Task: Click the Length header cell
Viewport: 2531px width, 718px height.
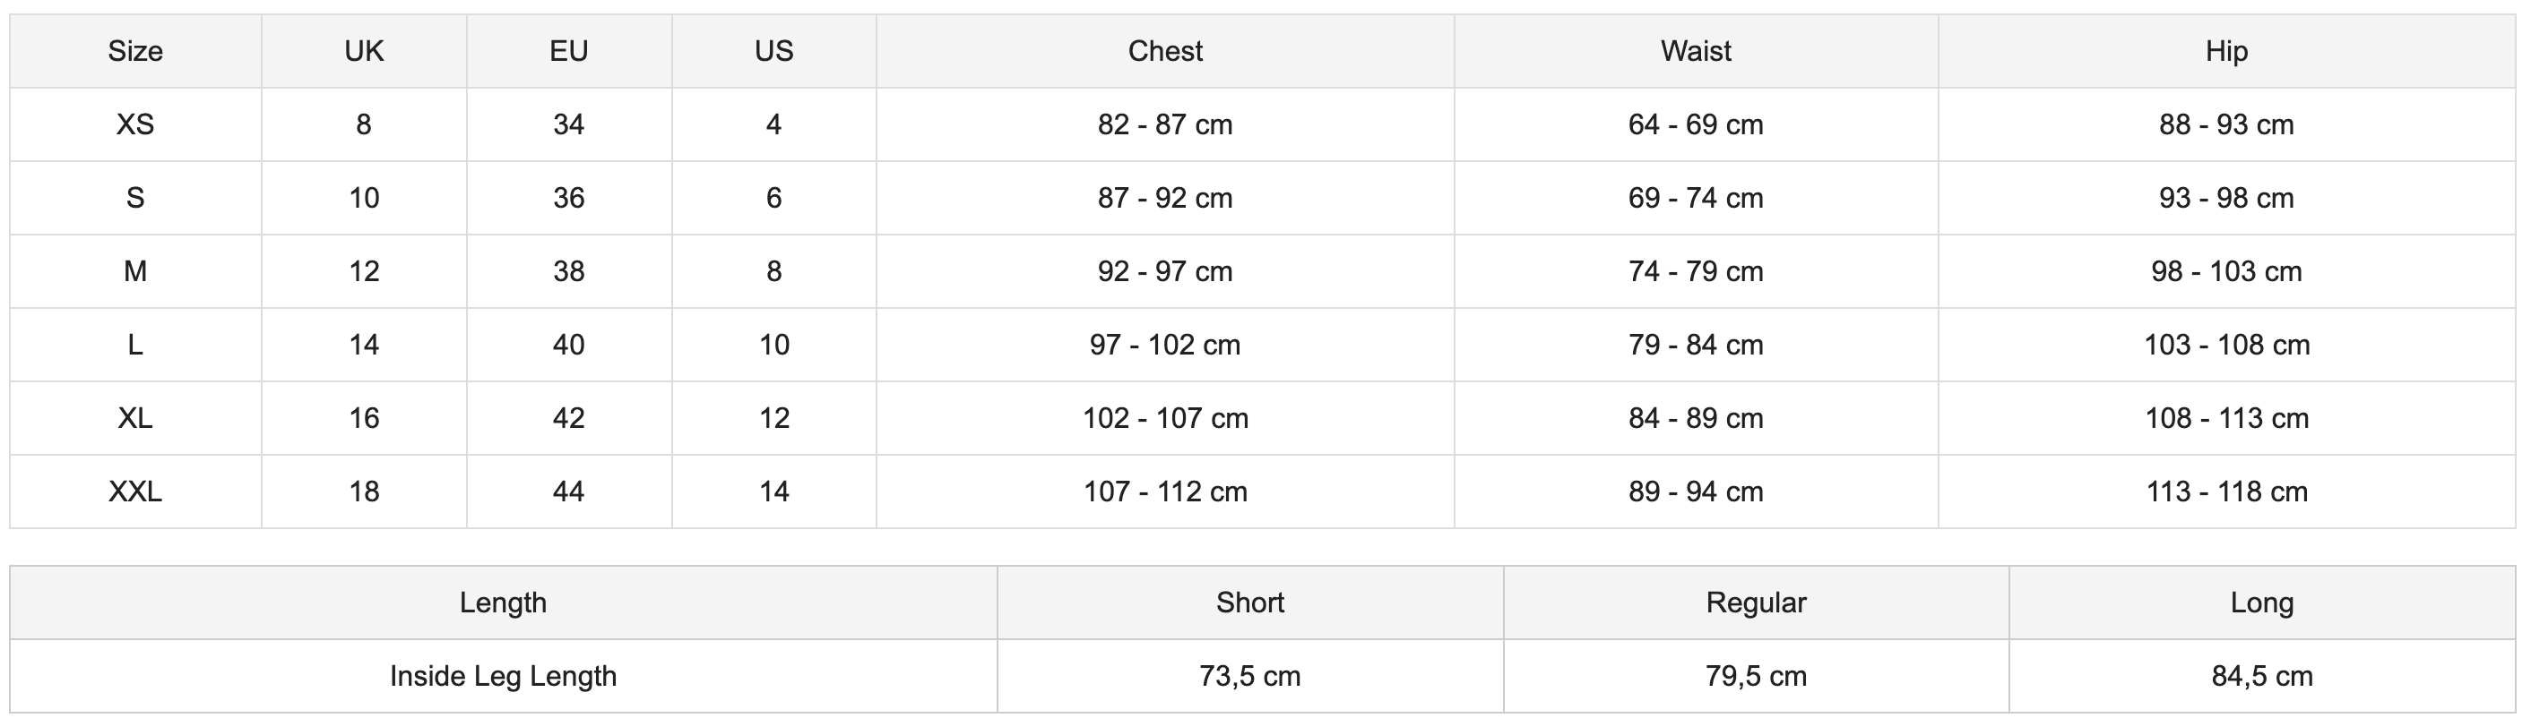Action: pyautogui.click(x=503, y=603)
